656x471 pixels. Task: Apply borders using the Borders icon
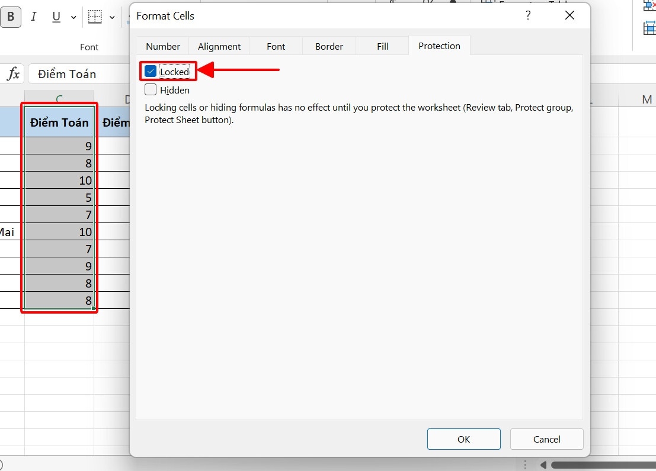pos(95,17)
